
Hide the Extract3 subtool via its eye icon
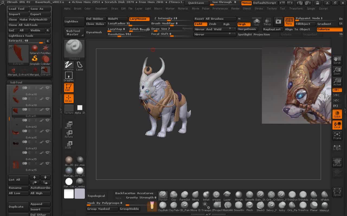(48, 142)
